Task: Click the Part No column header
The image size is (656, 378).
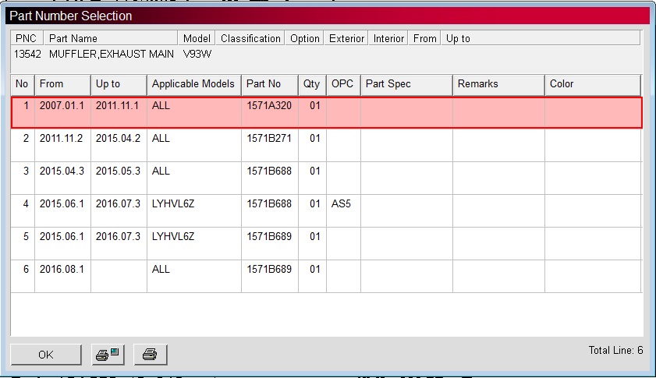Action: (x=269, y=84)
